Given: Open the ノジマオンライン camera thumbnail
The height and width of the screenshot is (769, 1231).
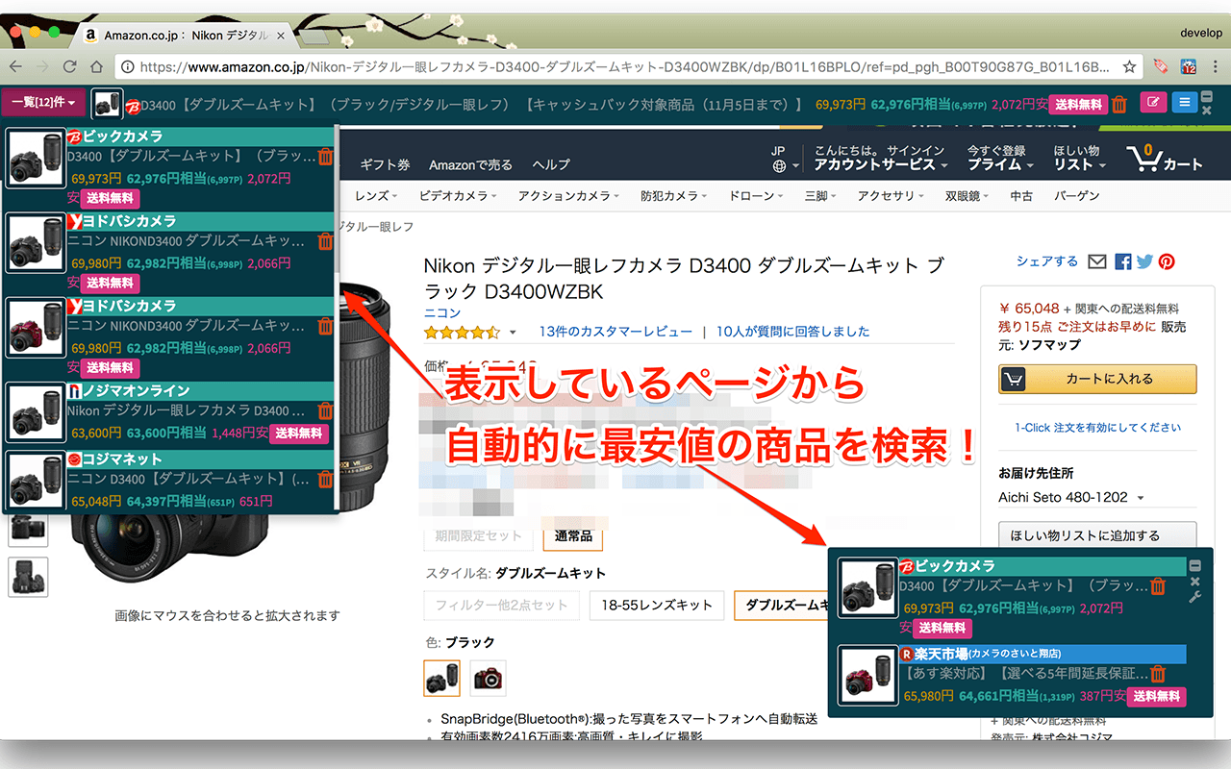Looking at the screenshot, I should (37, 412).
